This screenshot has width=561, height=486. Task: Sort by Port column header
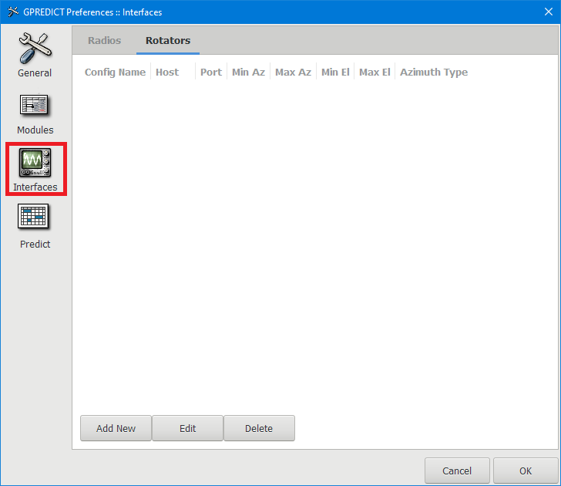[211, 72]
